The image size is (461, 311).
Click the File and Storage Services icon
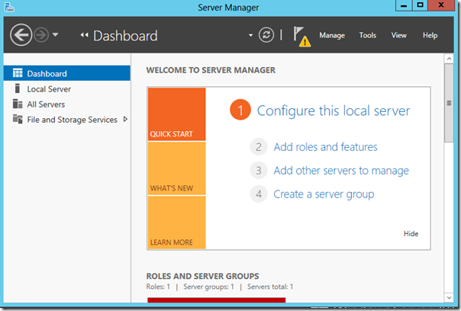coord(18,120)
